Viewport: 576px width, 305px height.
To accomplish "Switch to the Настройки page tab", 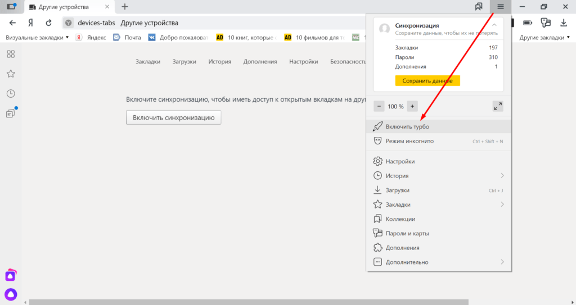I will (x=303, y=62).
